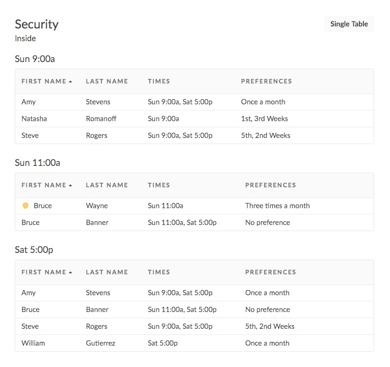Image resolution: width=390 pixels, height=367 pixels.
Task: Select Bruce Banner in Sat 5:00p table
Action: pos(31,309)
